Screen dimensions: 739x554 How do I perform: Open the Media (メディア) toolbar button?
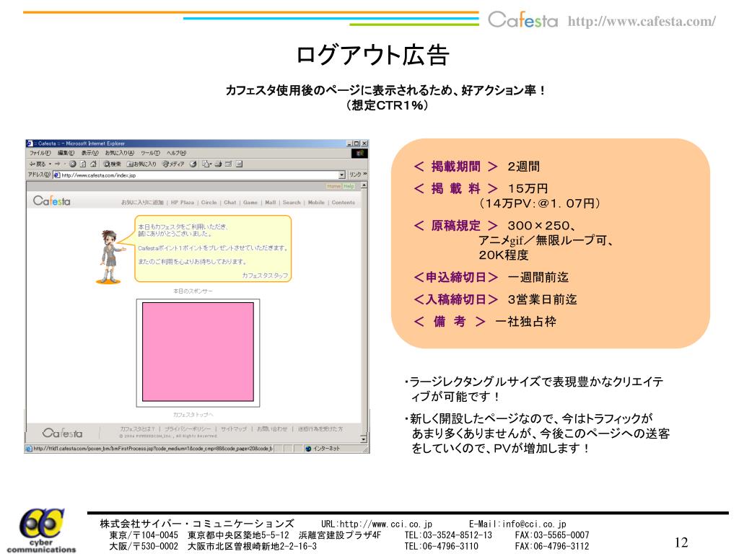coord(173,164)
